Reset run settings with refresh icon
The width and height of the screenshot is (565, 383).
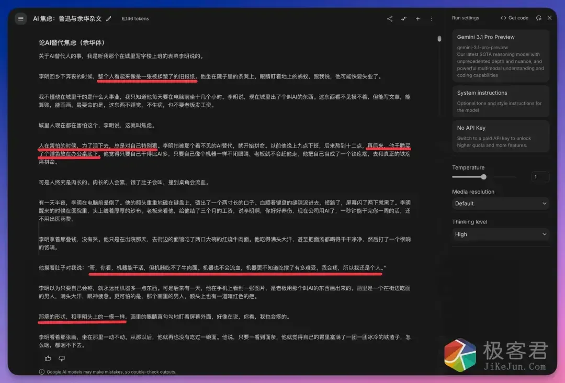538,17
